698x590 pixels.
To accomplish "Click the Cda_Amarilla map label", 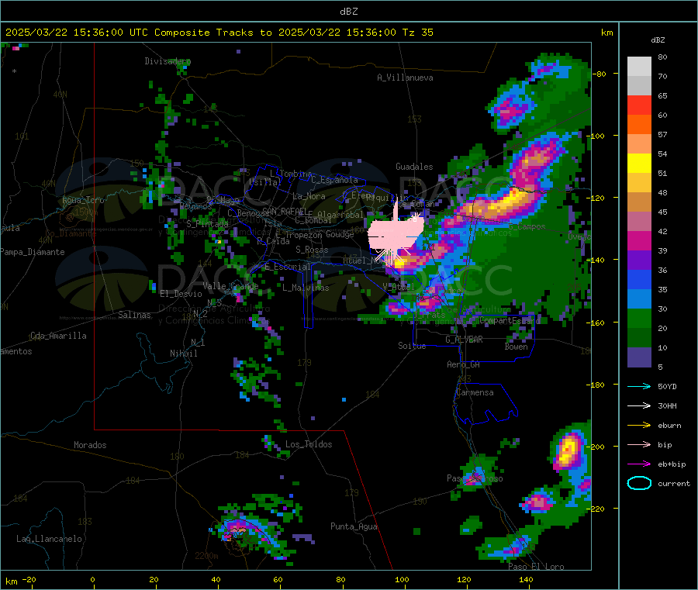I will 58,336.
